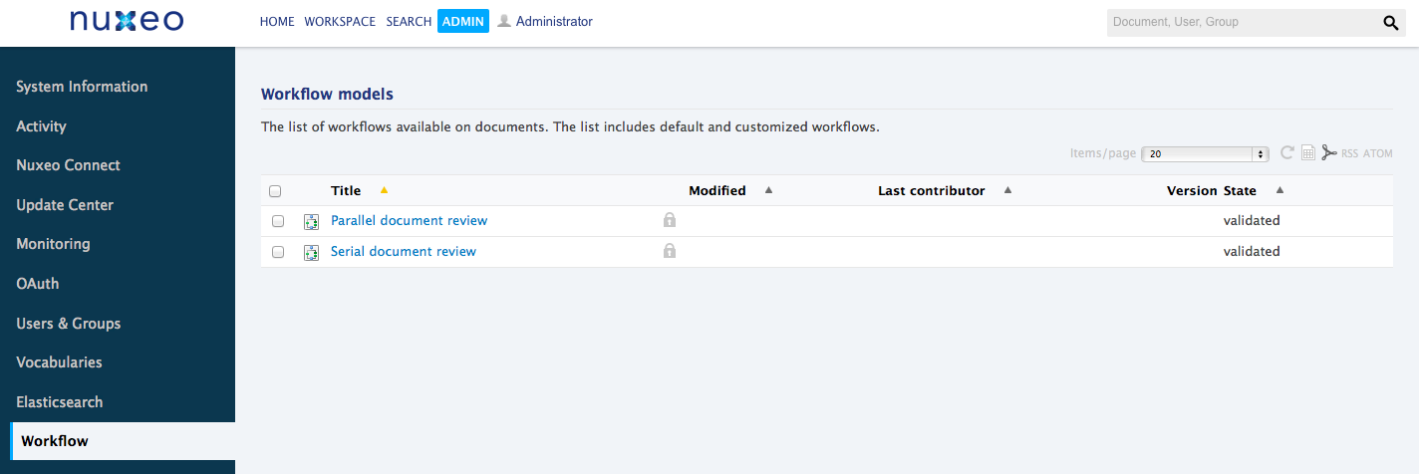Viewport: 1419px width, 474px height.
Task: Click the refresh list icon
Action: [1286, 152]
